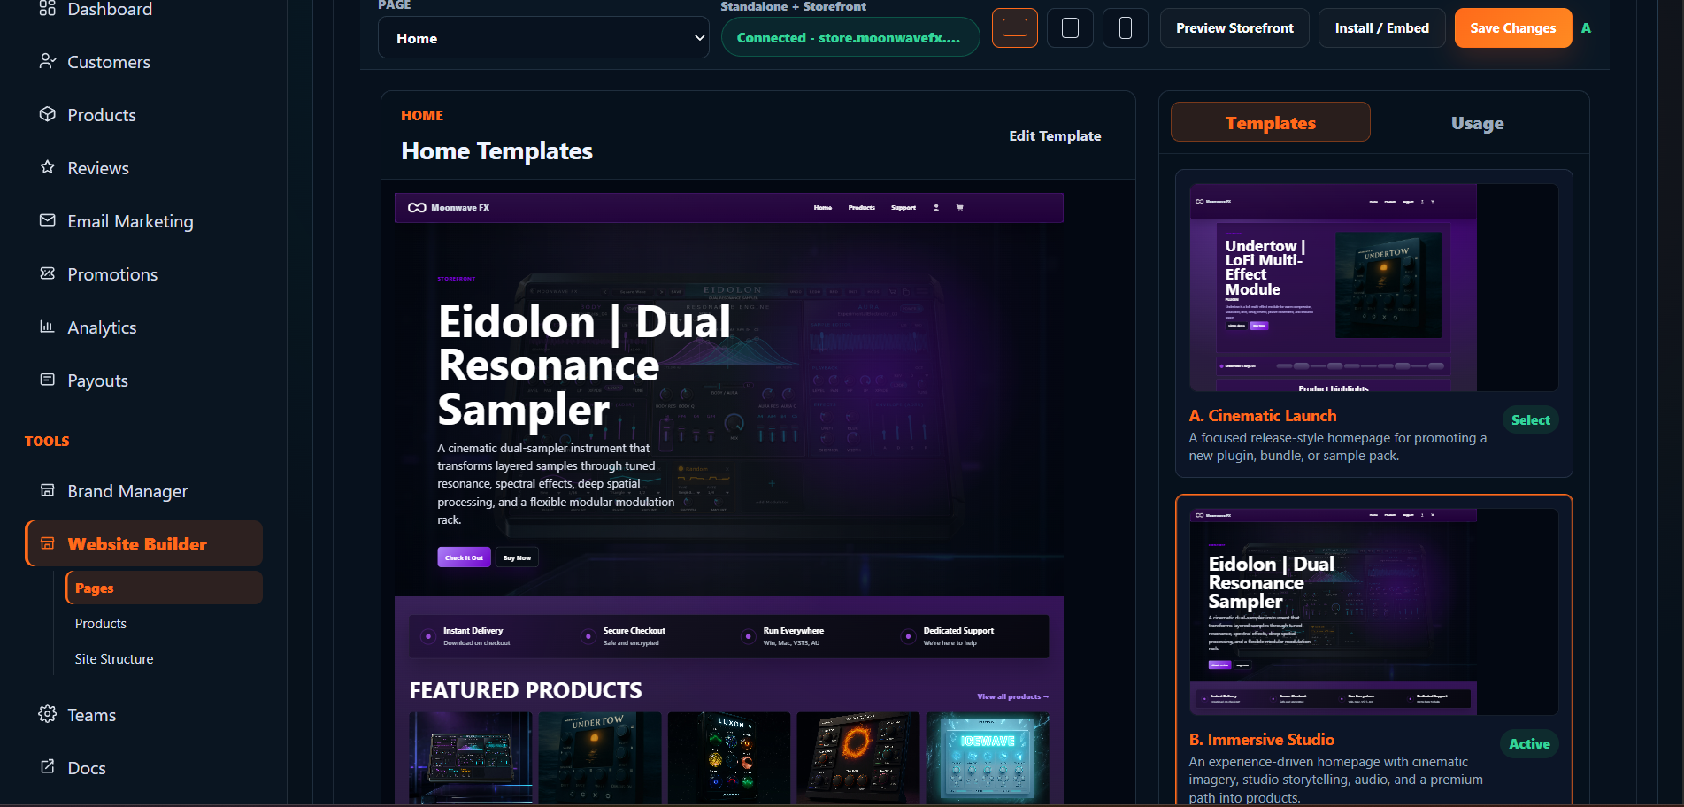Click the Edit Template button
The image size is (1684, 807).
[x=1055, y=135]
